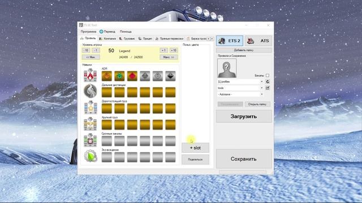The image size is (362, 203).
Task: Toggle the fourth ADR class gray icon
Action: 145,76
